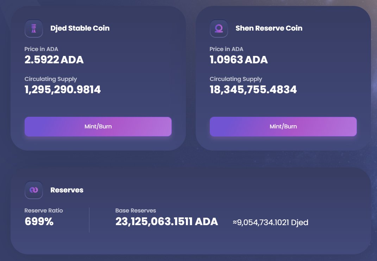Click Shen supply value 18,345,755.4834
The width and height of the screenshot is (377, 261).
click(253, 90)
